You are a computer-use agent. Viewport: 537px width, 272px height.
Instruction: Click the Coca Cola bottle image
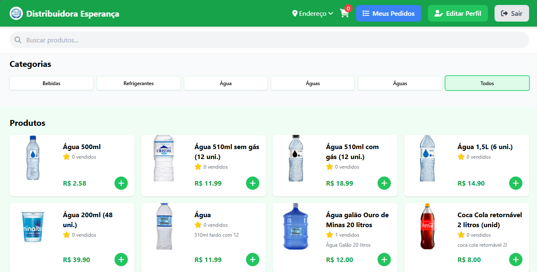click(x=428, y=226)
